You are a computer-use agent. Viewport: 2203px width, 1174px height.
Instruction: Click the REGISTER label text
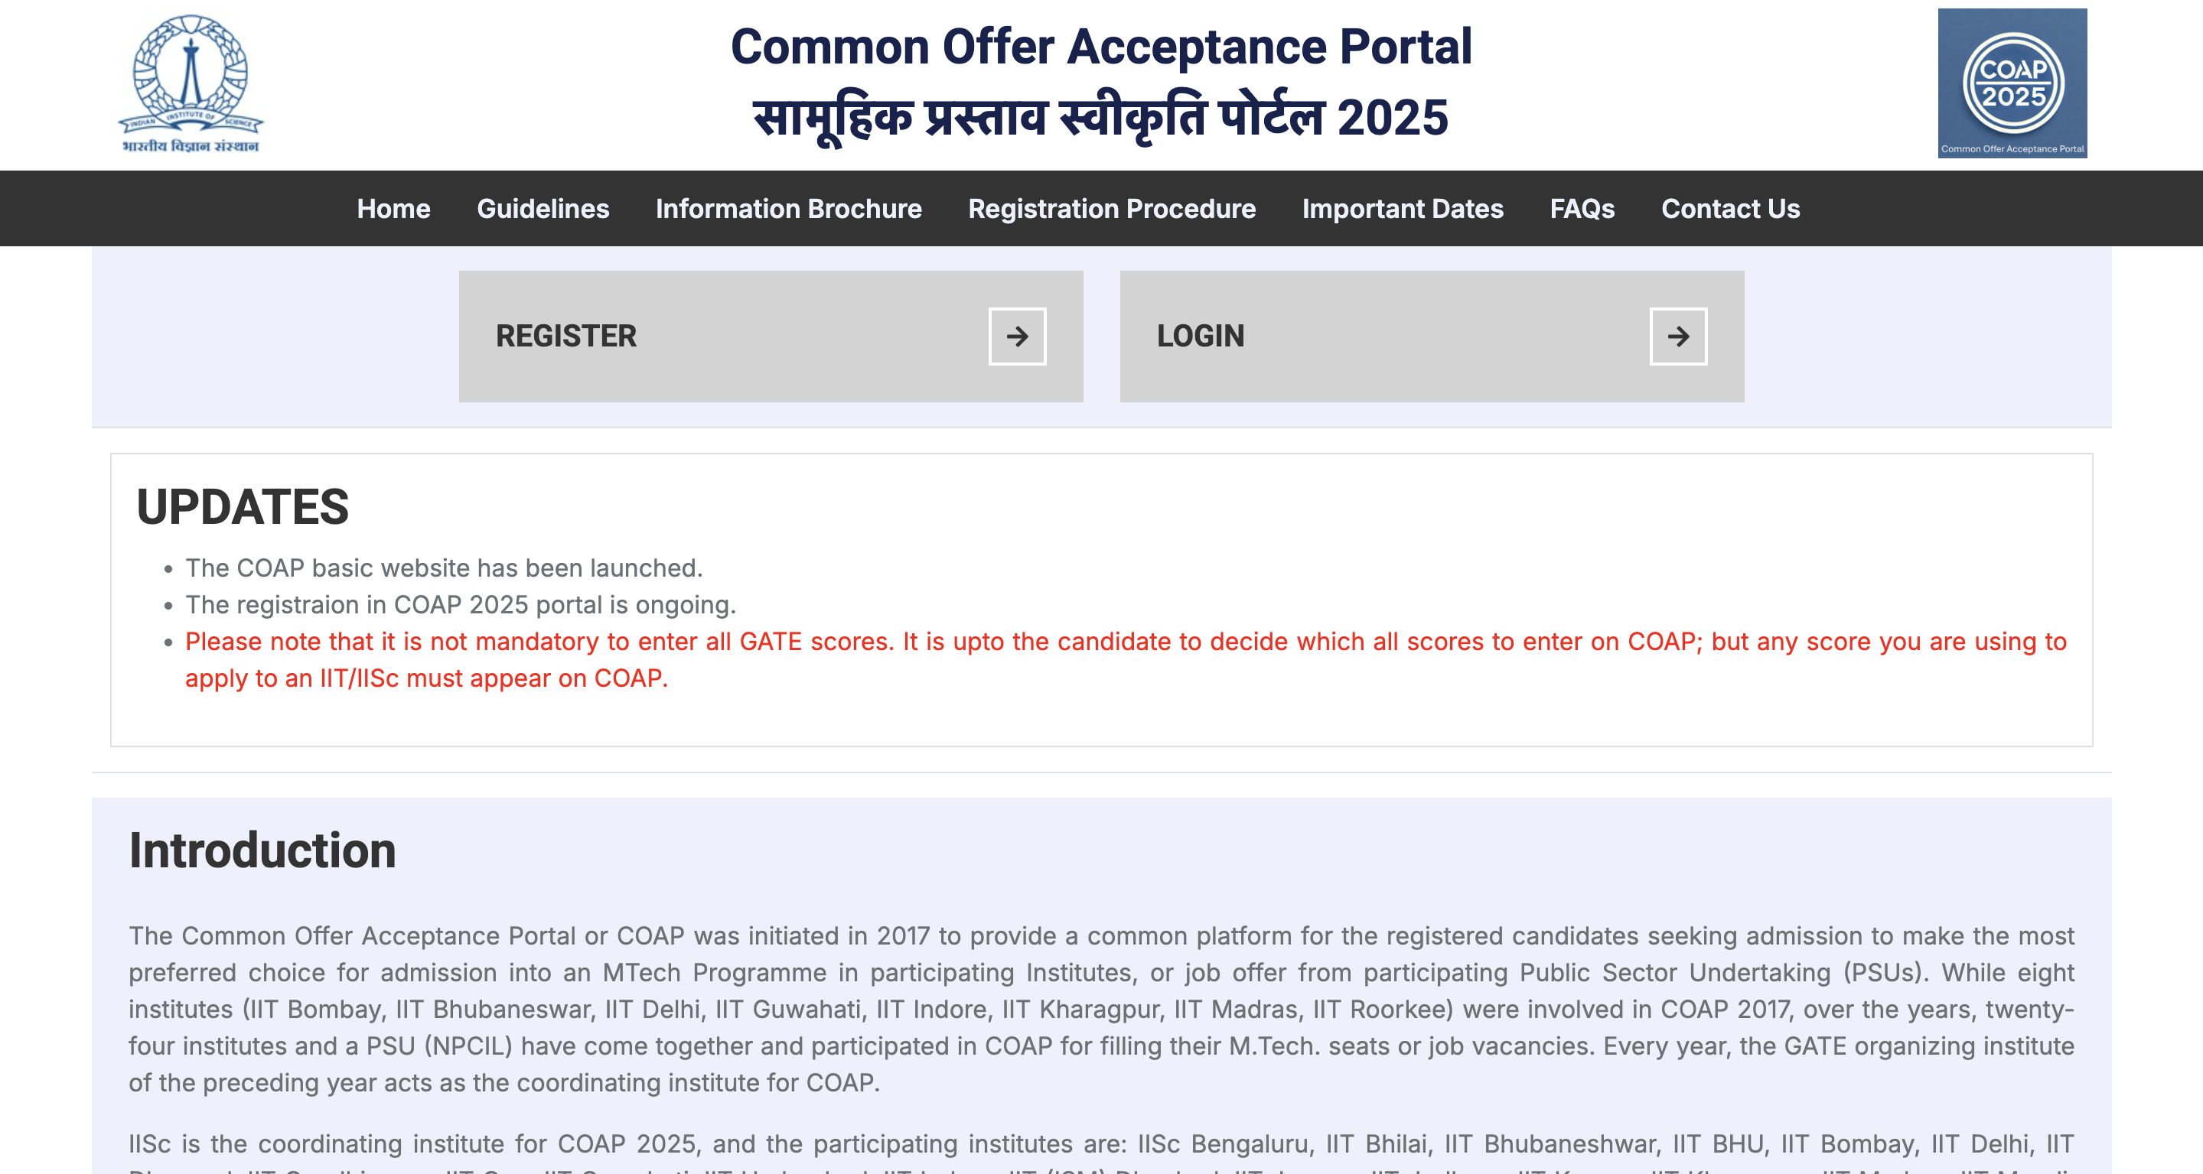tap(566, 336)
